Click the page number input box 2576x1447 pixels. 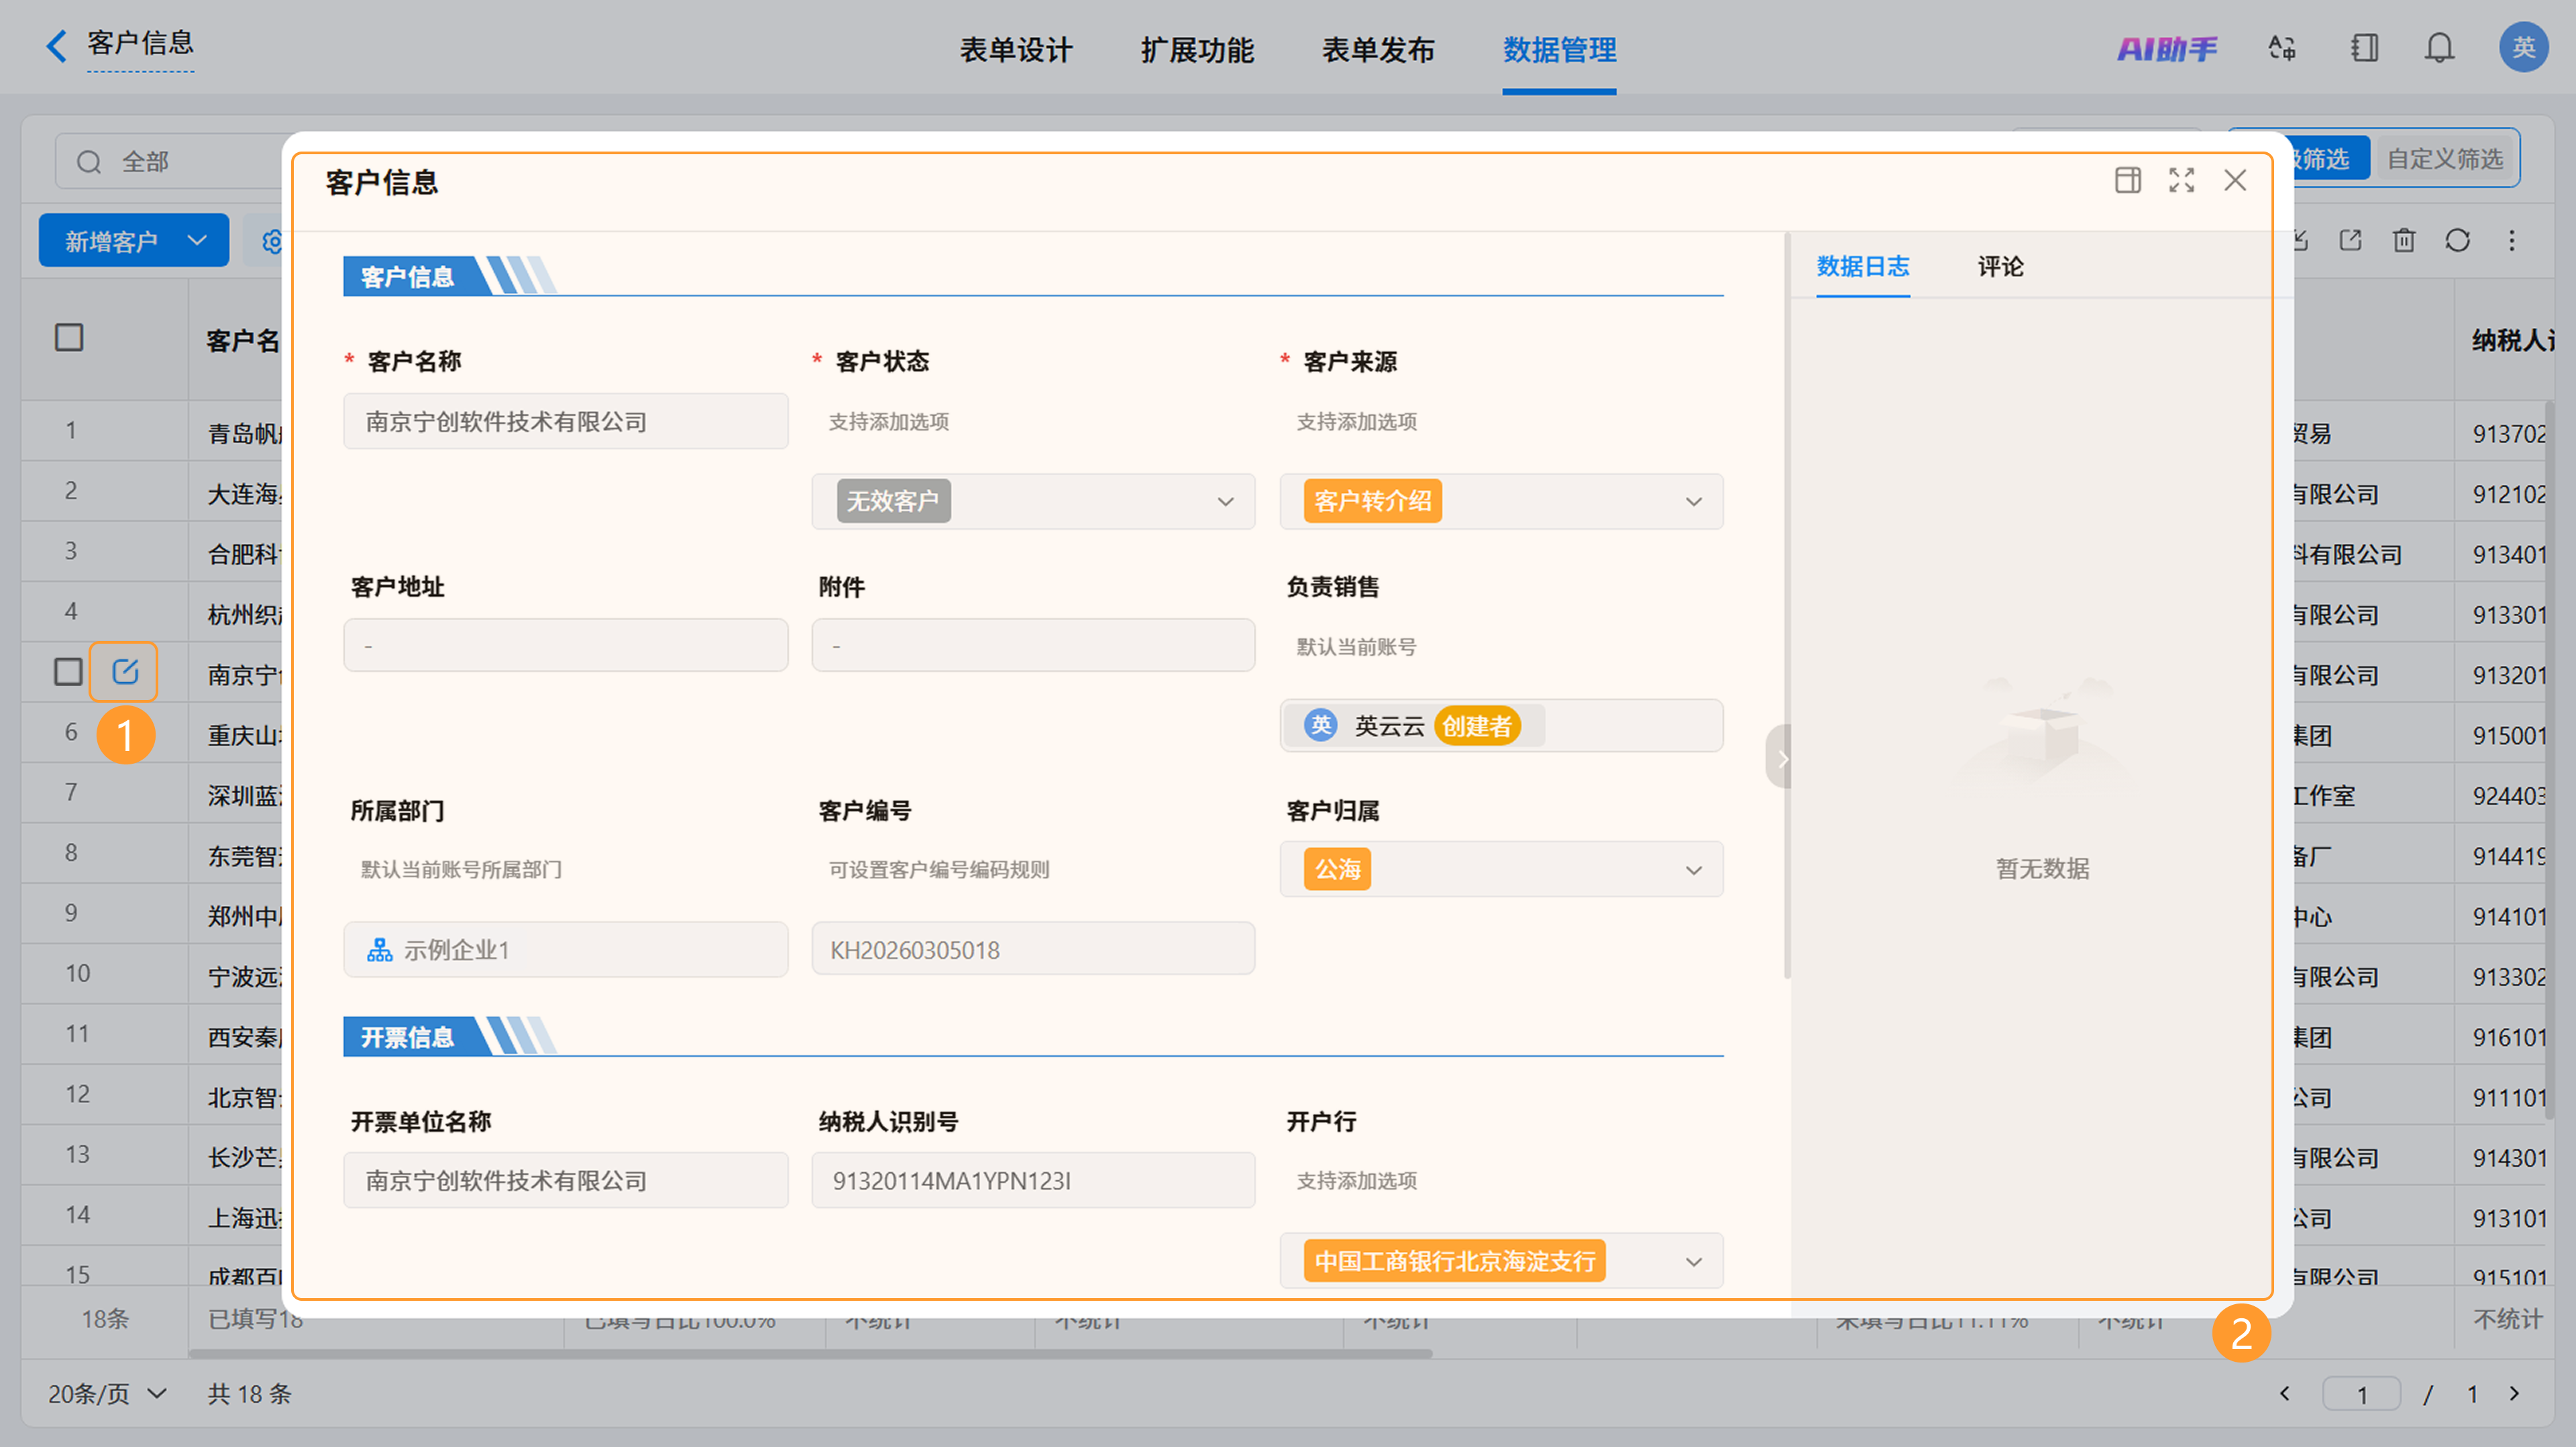(x=2362, y=1393)
